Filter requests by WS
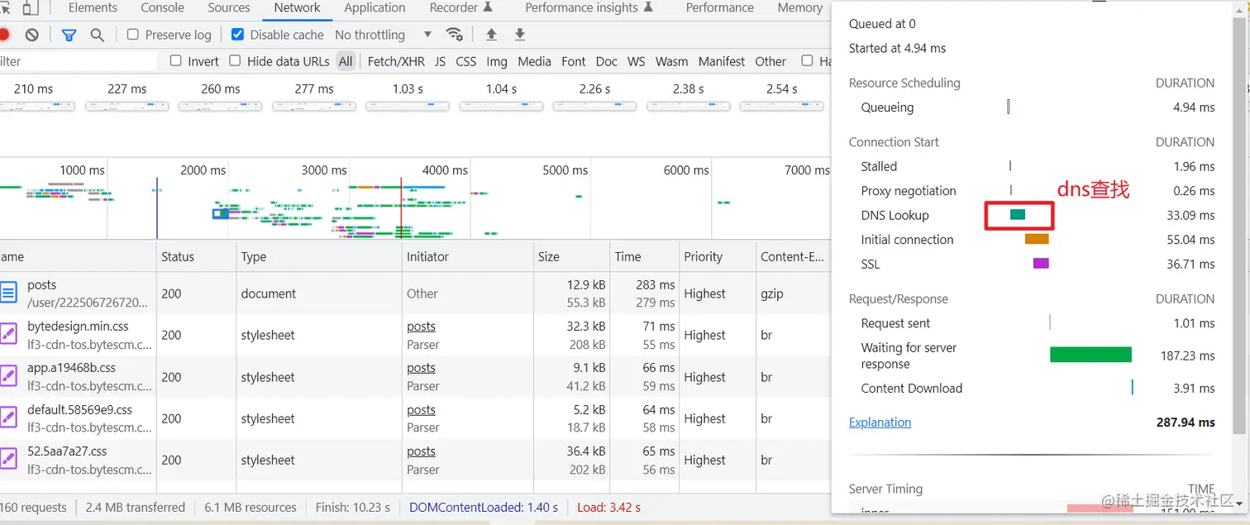Screen dimensions: 1250x525 tap(636, 61)
